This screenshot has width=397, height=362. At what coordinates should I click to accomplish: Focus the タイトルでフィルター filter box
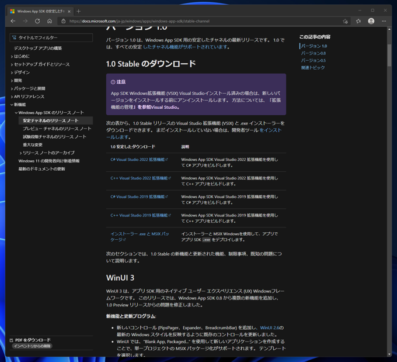pos(51,37)
